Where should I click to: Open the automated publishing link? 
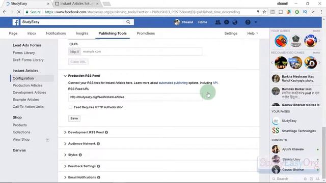[173, 83]
